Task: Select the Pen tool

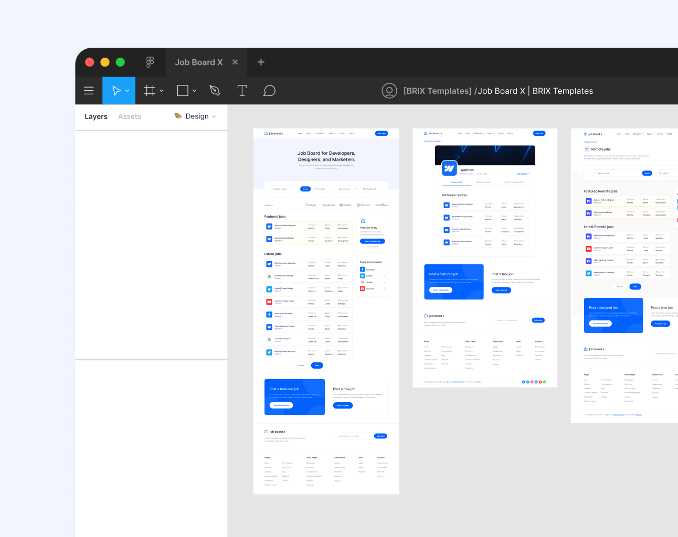Action: [215, 90]
